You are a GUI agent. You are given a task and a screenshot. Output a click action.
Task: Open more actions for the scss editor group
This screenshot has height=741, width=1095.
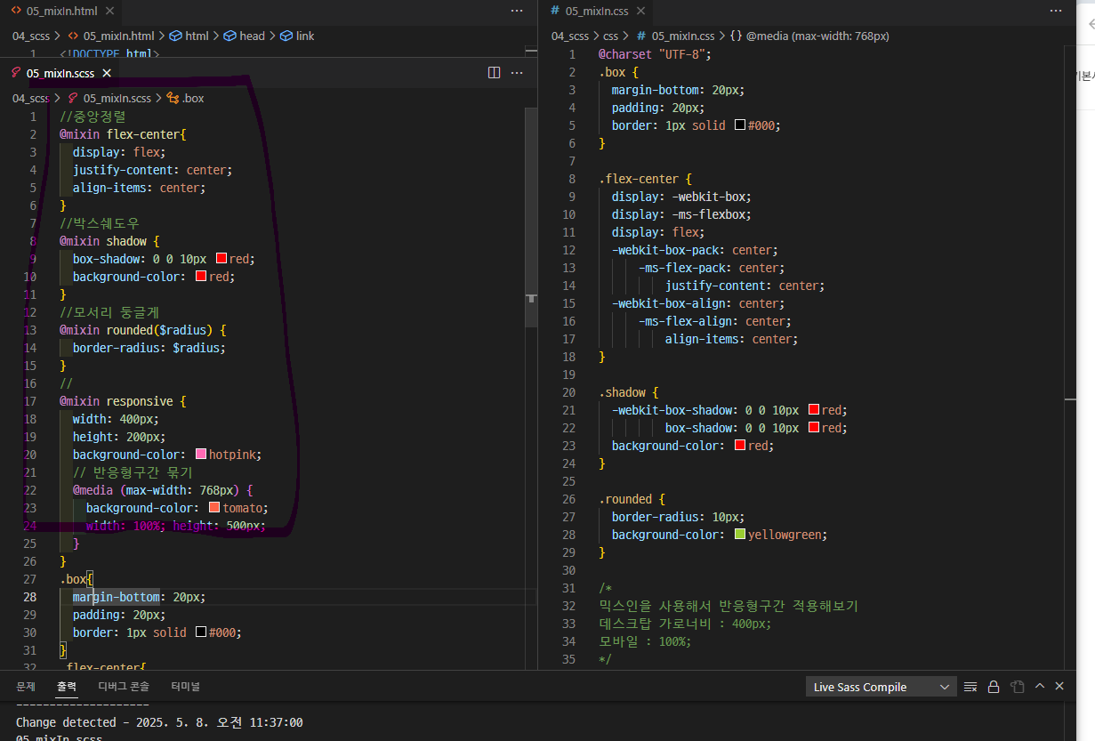517,73
